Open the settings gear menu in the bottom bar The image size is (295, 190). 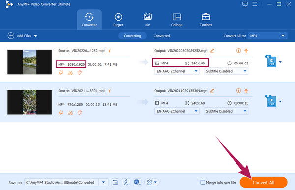(151, 182)
